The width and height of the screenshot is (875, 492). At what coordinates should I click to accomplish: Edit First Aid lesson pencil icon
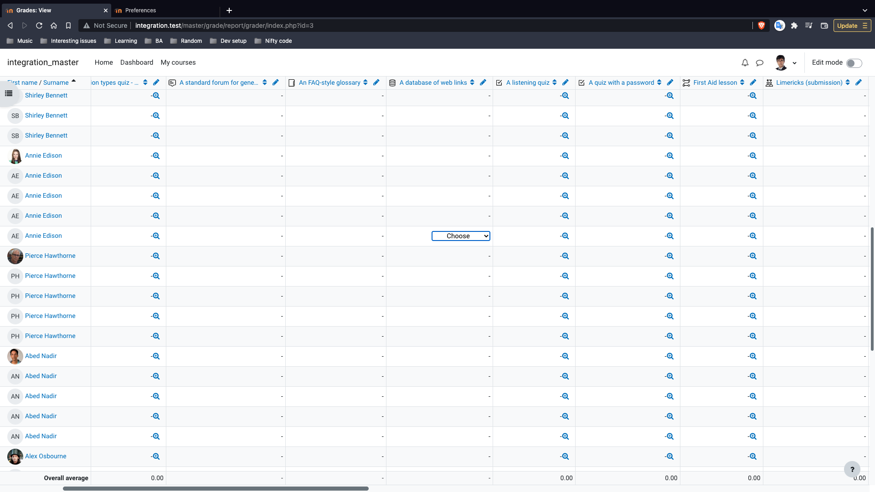pyautogui.click(x=753, y=82)
